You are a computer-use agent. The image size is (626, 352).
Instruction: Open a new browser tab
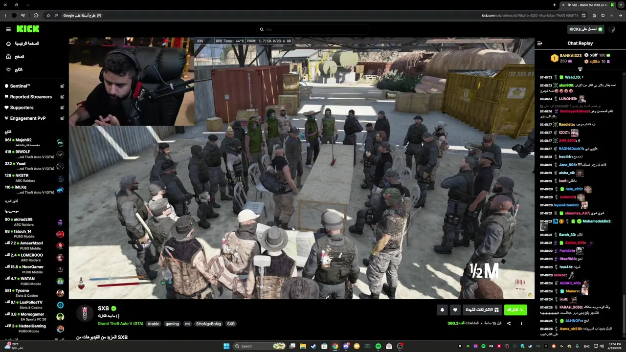point(555,5)
